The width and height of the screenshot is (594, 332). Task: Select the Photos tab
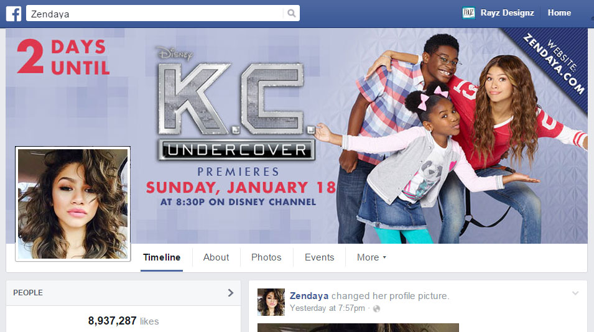[x=266, y=257]
